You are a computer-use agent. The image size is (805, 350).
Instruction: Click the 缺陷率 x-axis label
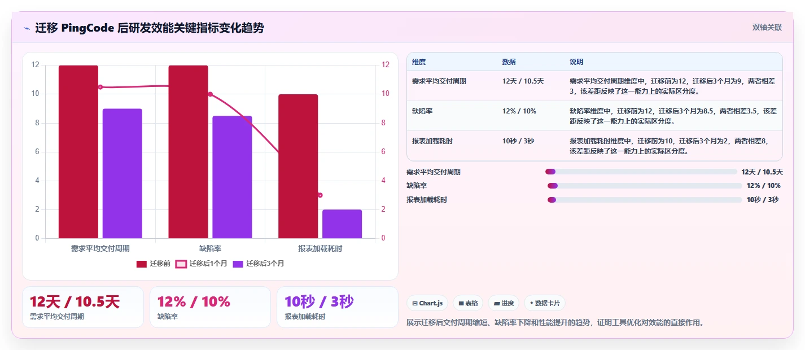pyautogui.click(x=210, y=248)
